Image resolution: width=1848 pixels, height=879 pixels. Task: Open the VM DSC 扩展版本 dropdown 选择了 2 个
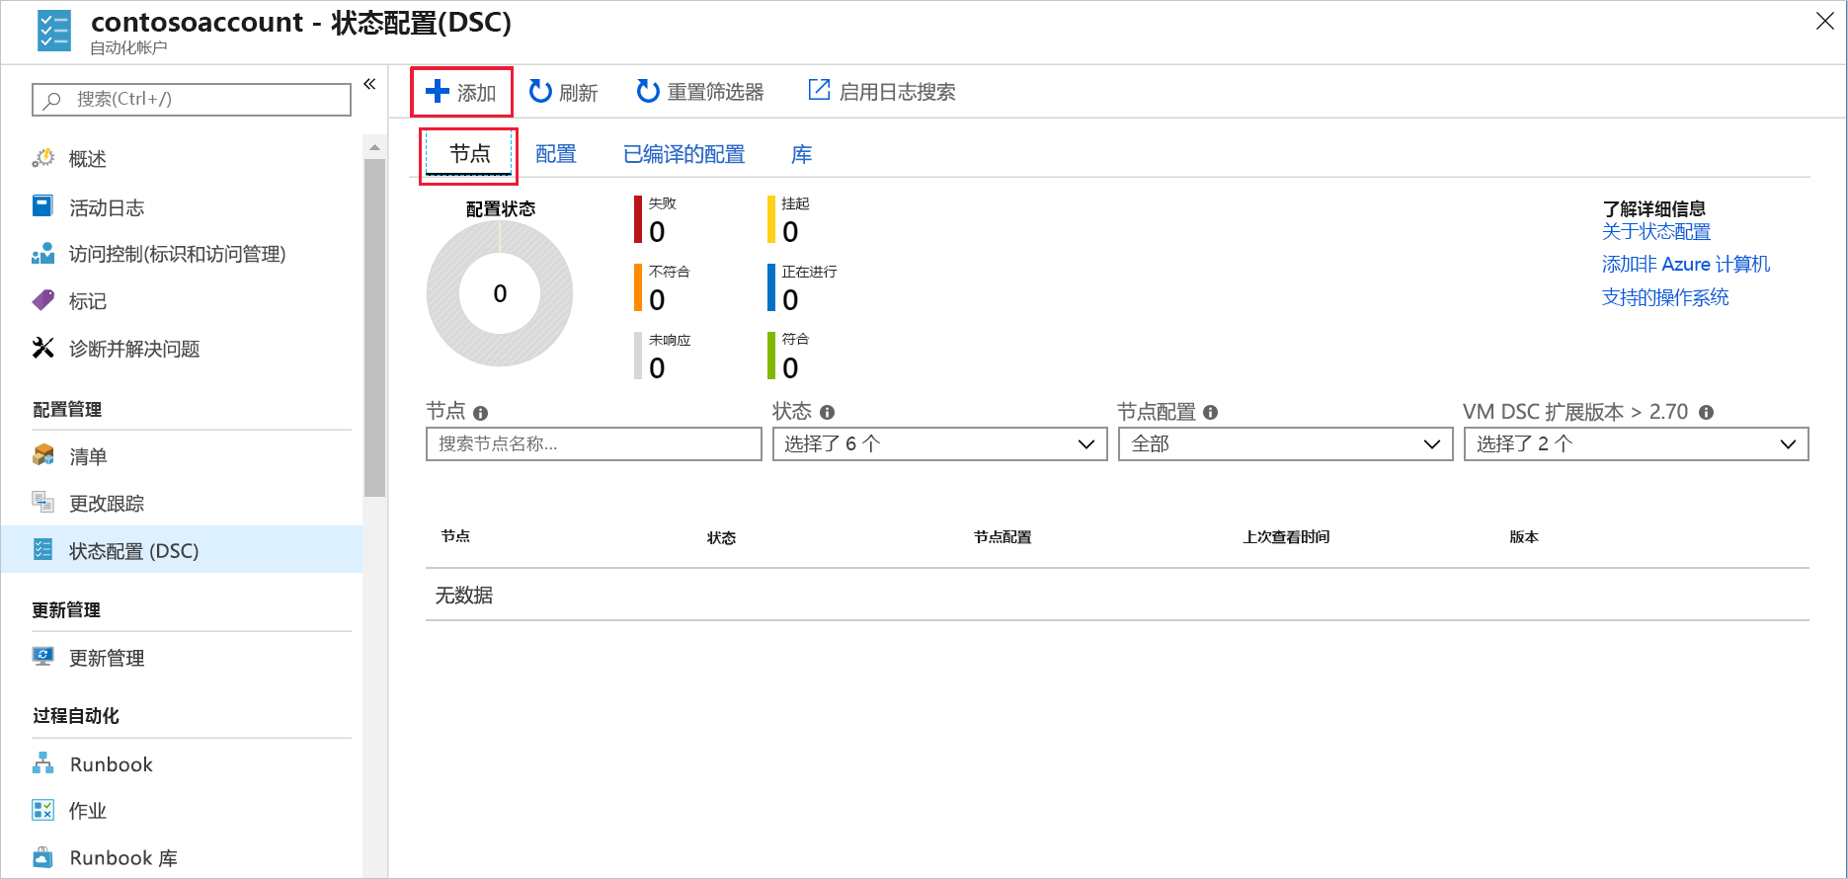pos(1636,444)
